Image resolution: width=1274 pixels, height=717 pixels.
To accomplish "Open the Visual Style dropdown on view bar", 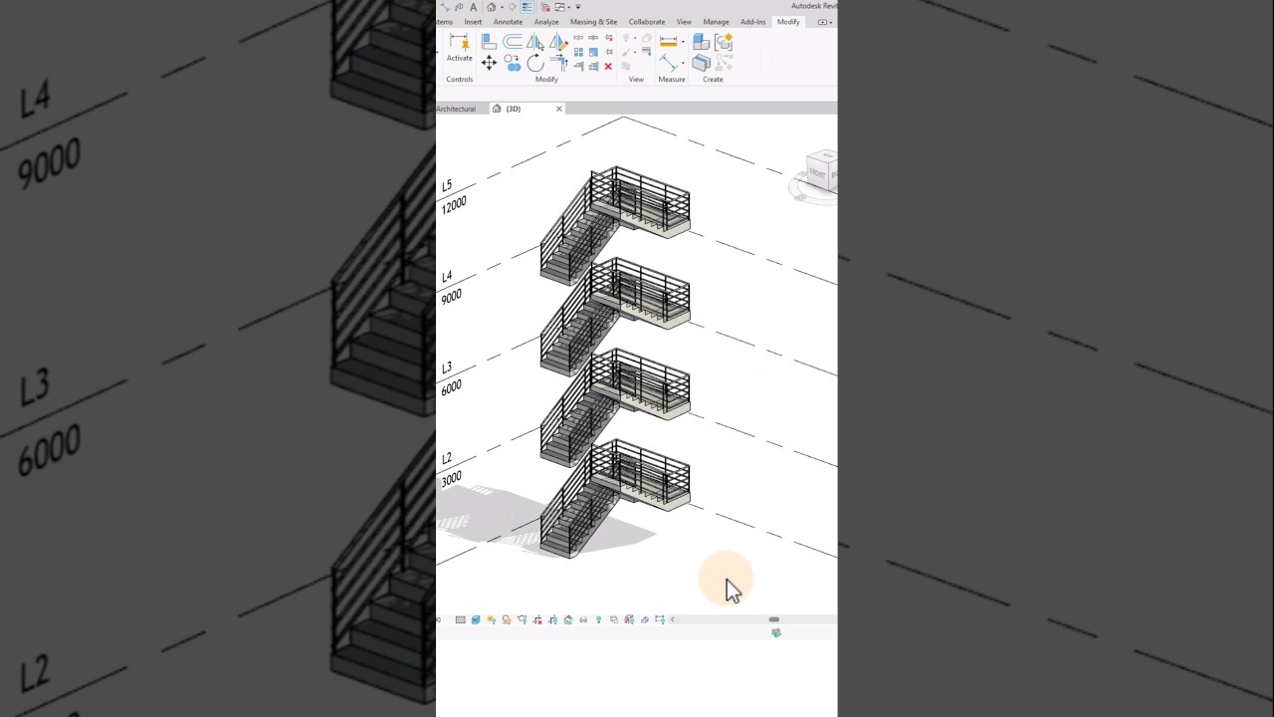I will click(476, 619).
